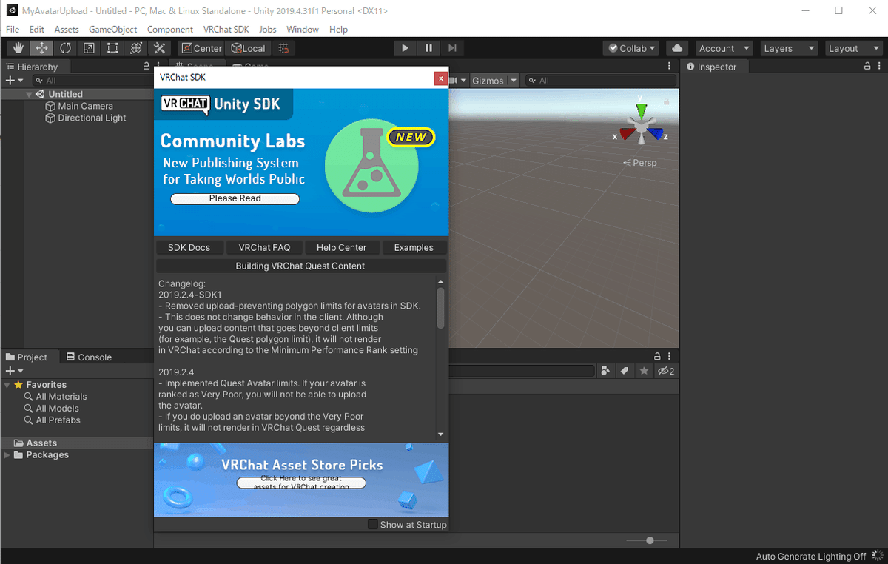Viewport: 888px width, 564px height.
Task: Toggle grid snapping icon in toolbar
Action: [x=283, y=48]
